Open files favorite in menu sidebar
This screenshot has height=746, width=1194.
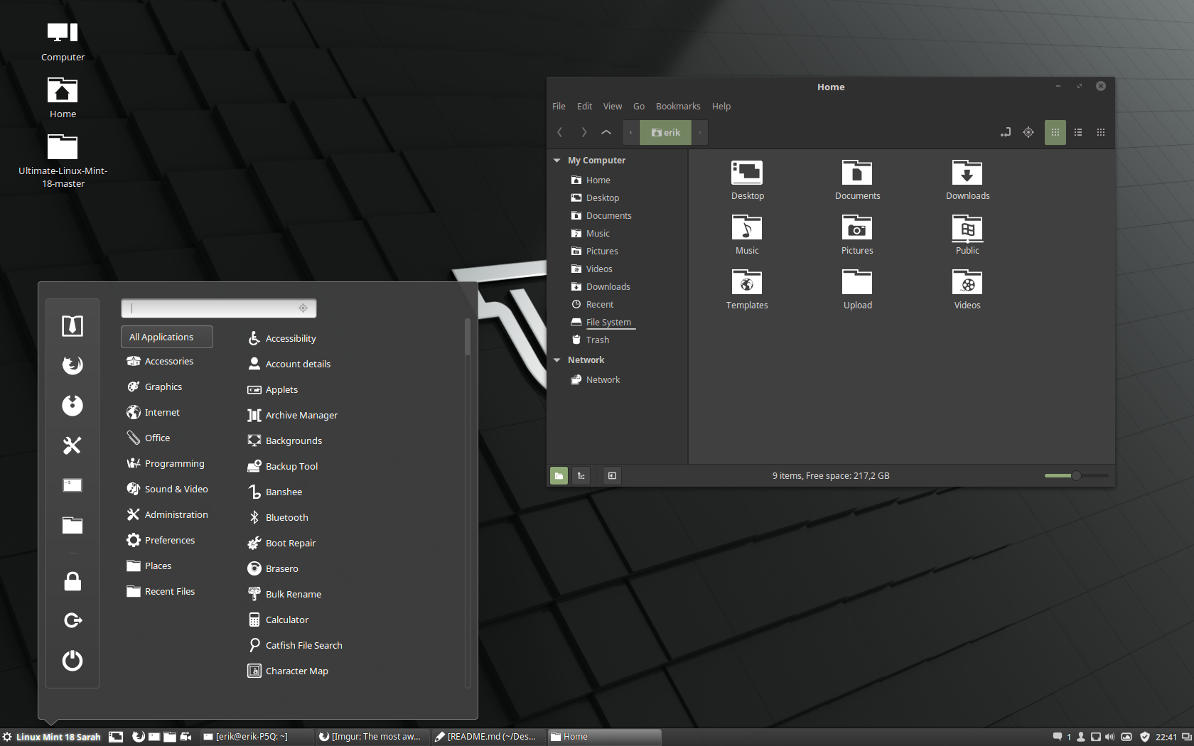[x=72, y=525]
